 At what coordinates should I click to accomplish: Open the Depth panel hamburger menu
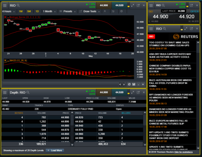(5, 92)
